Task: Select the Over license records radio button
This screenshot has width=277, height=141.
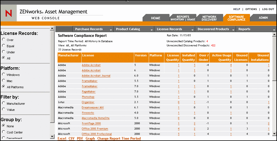Action: 3,40
